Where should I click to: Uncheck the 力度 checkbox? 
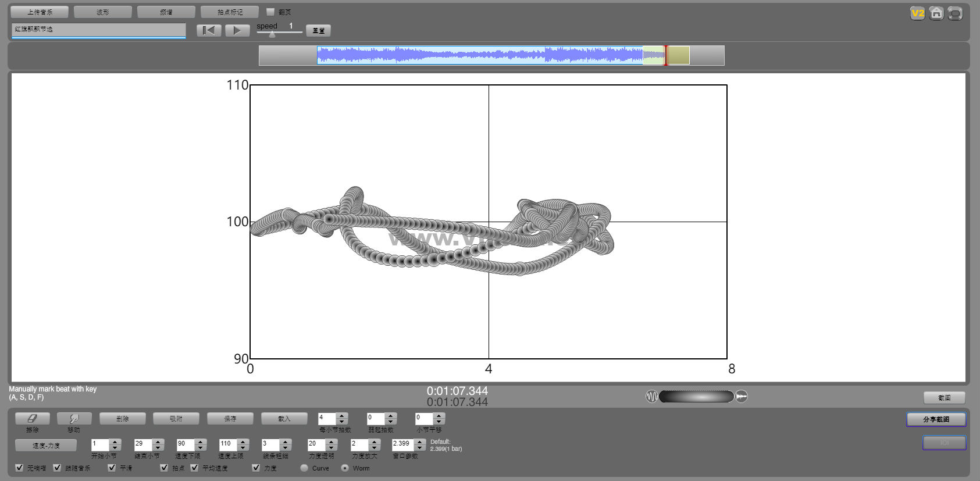(x=256, y=468)
